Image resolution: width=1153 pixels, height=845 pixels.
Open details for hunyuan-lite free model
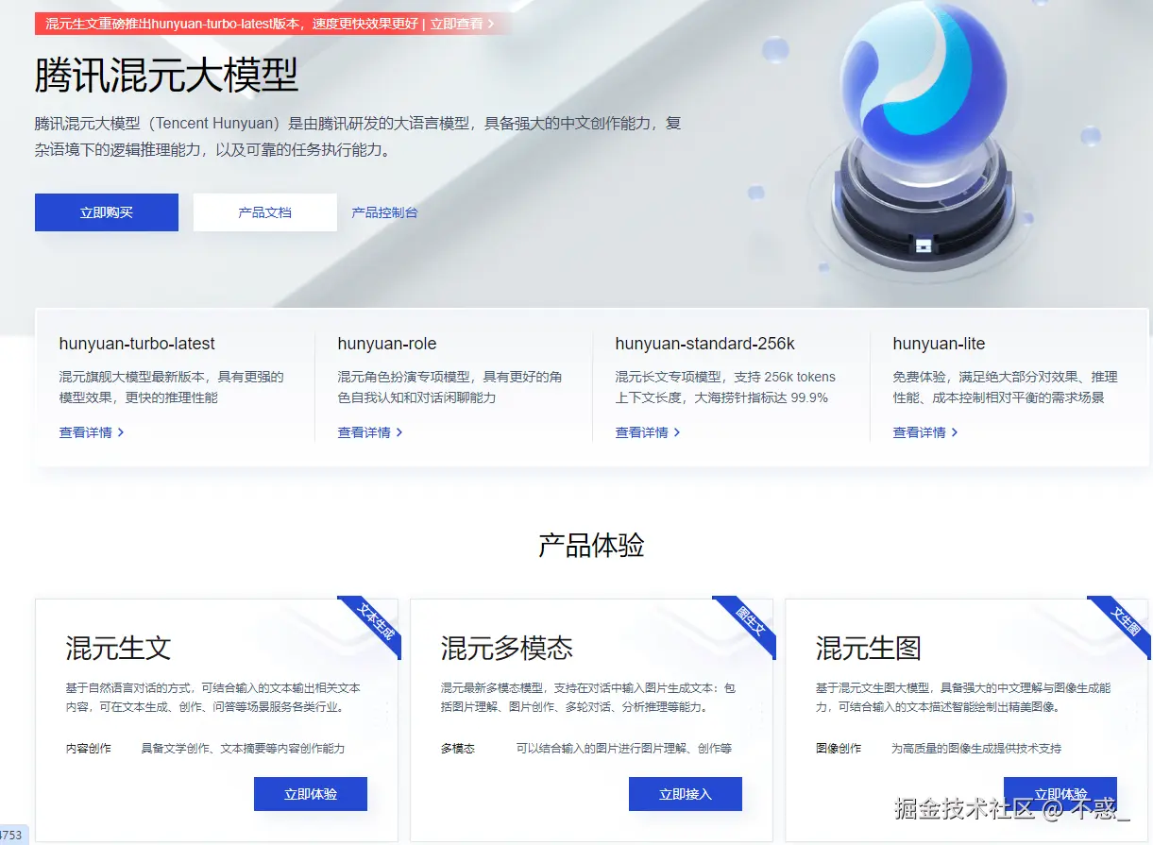pos(919,432)
